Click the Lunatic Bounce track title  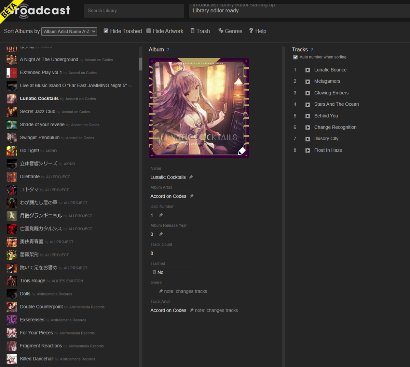click(x=330, y=70)
